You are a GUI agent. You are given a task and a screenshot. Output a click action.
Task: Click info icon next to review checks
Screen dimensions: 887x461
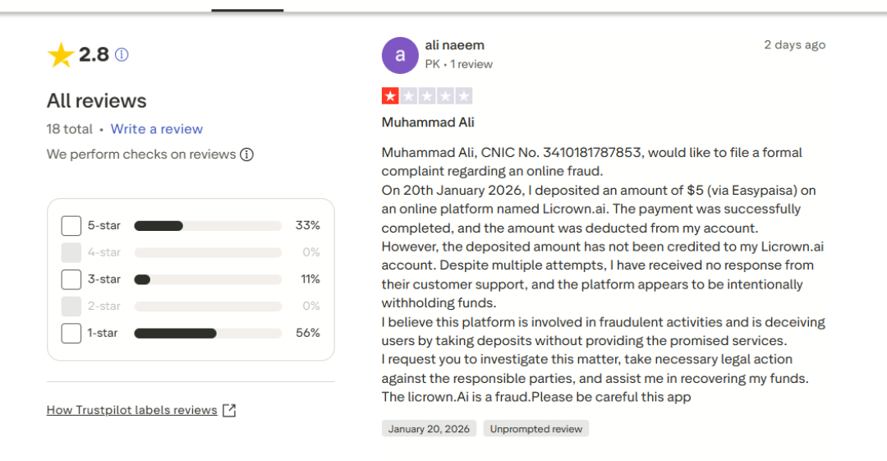click(246, 154)
